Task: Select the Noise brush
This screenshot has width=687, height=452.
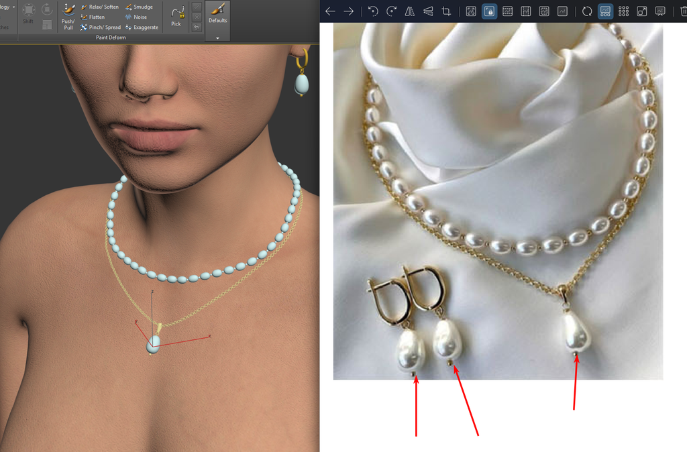Action: pos(136,17)
